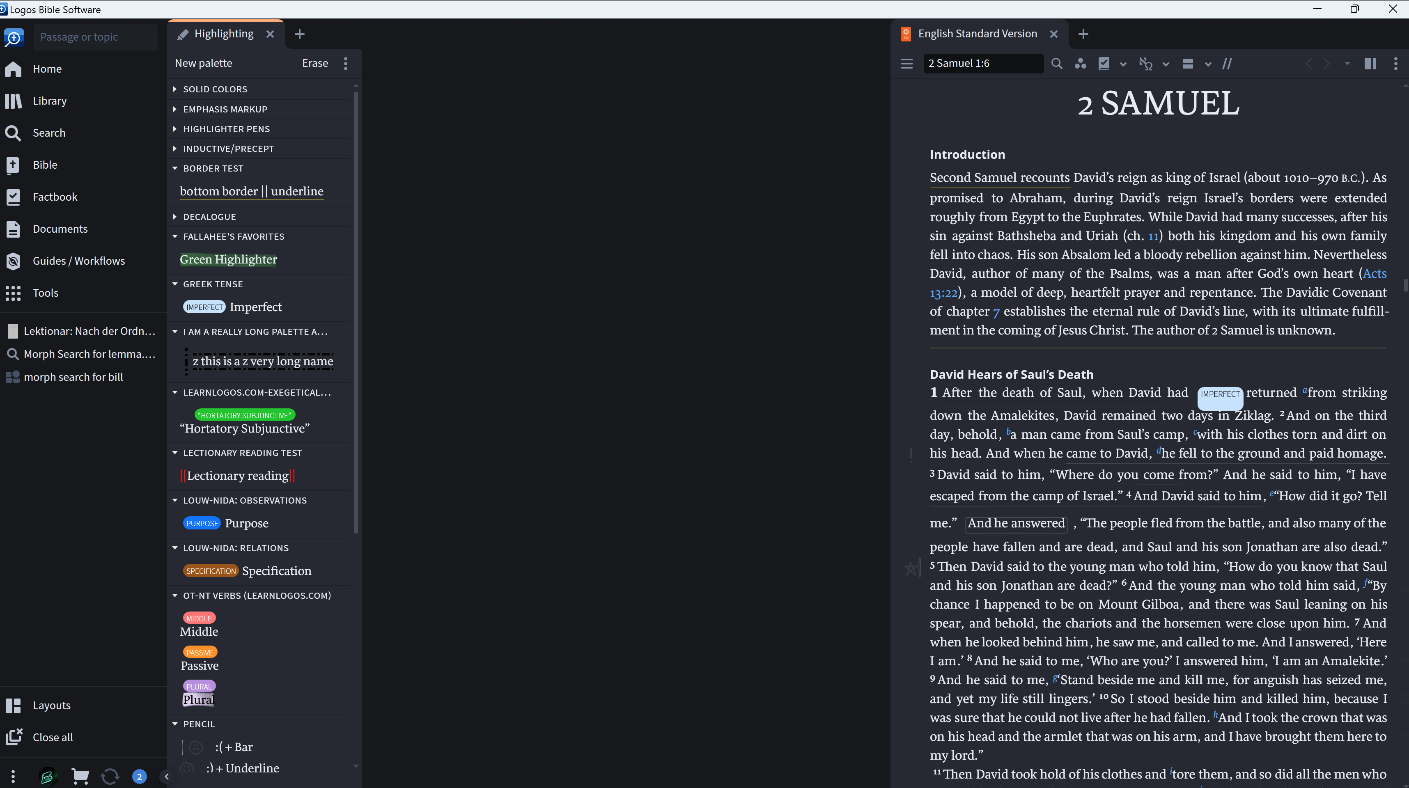Click the parallel resources slashes icon
Screen dimensions: 1409x788
pyautogui.click(x=1228, y=64)
